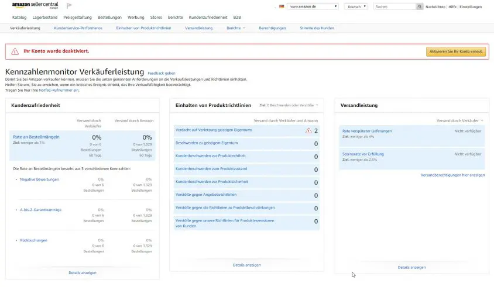The image size is (494, 287).
Task: Click the Amazon Seller Central logo
Action: [x=35, y=5]
